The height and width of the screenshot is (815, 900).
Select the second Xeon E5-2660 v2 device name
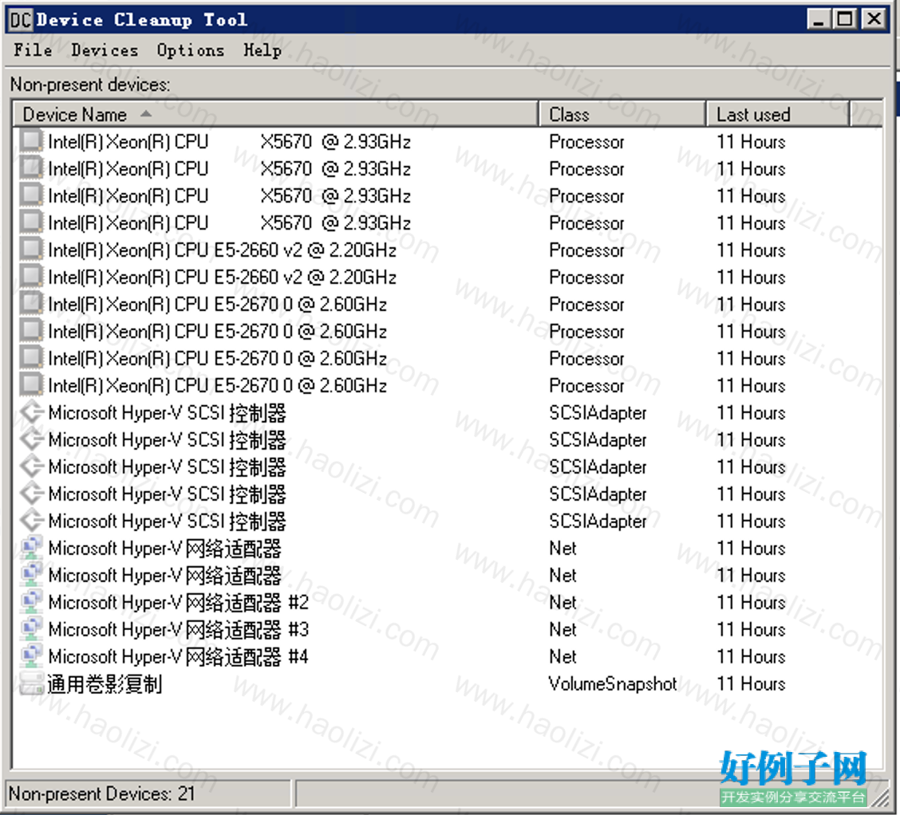(x=222, y=277)
